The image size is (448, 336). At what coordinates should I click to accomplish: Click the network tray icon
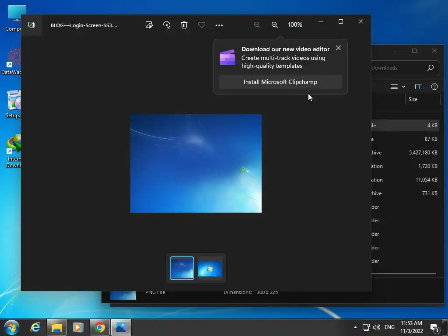(x=366, y=327)
